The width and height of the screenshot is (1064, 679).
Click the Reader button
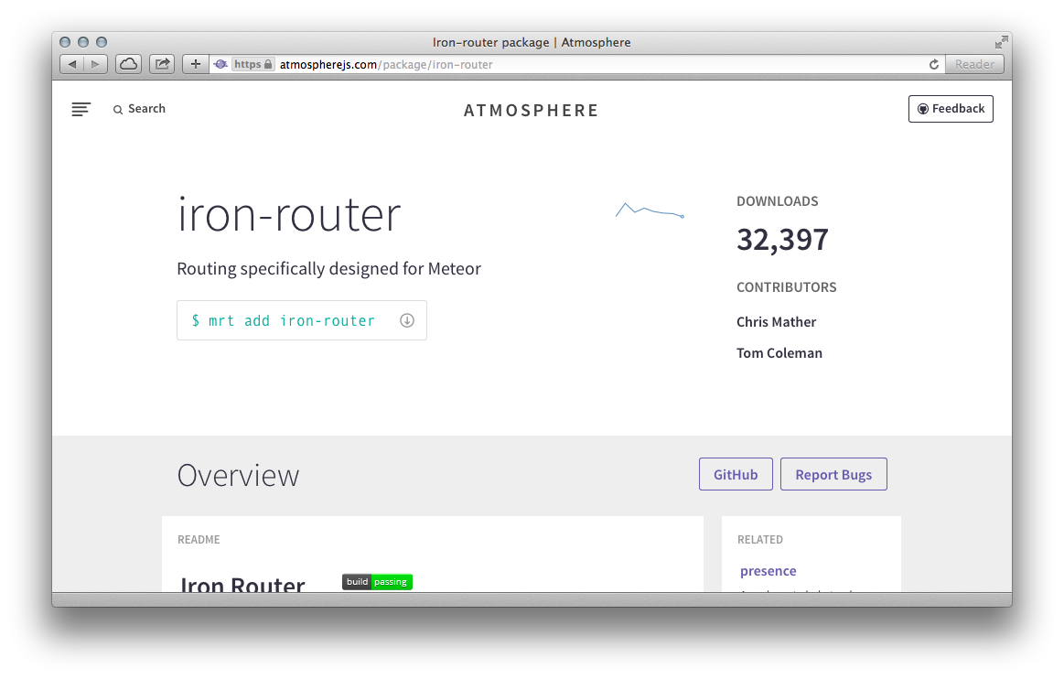click(x=974, y=64)
